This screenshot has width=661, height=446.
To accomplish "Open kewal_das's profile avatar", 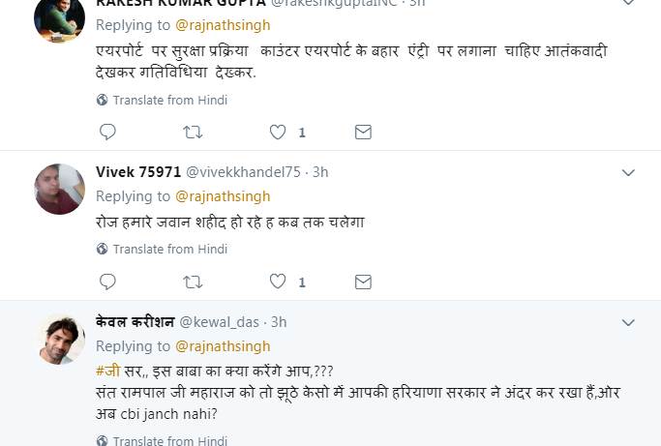I will click(x=59, y=340).
